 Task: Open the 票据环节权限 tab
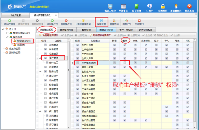tap(106, 30)
